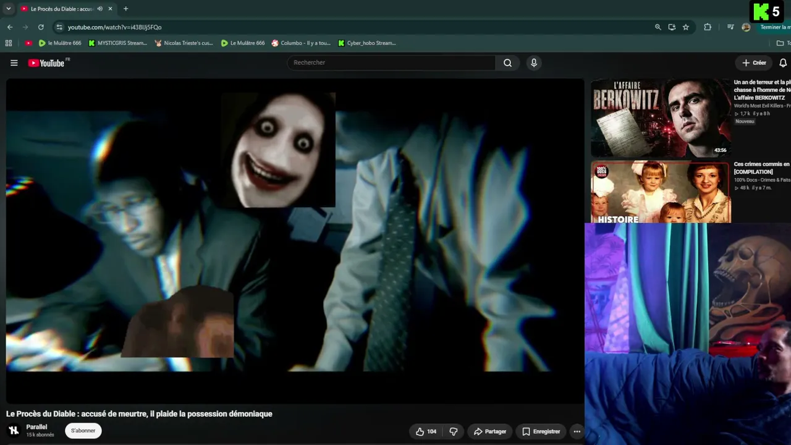The image size is (791, 445).
Task: Open the Parallel channel avatar
Action: pyautogui.click(x=14, y=431)
